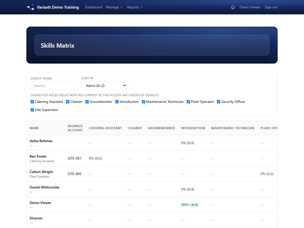Image resolution: width=304 pixels, height=228 pixels.
Task: Click Ben Foster's 0% (0/2) value
Action: click(x=95, y=158)
